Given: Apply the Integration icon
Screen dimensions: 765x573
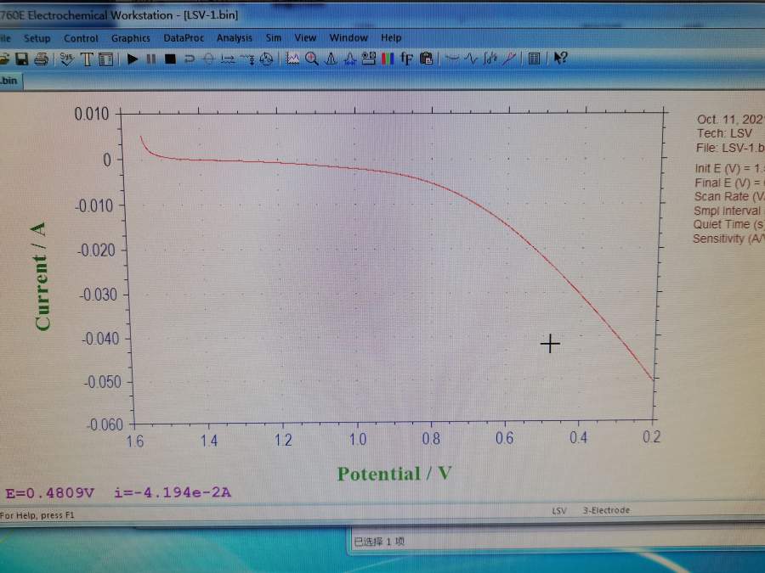Looking at the screenshot, I should click(x=490, y=59).
